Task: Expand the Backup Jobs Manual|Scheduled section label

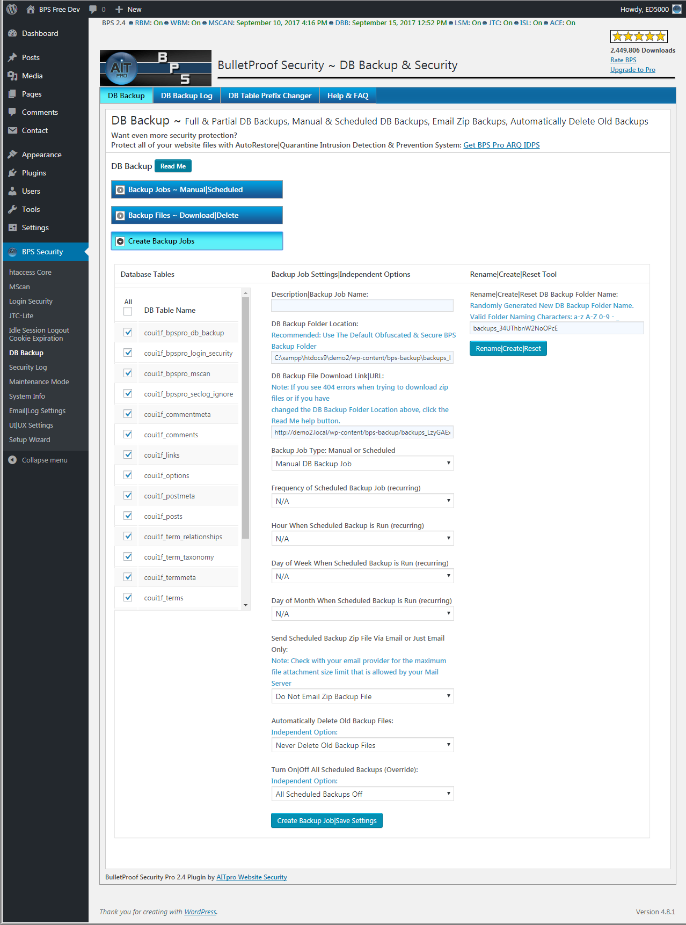Action: (x=185, y=189)
